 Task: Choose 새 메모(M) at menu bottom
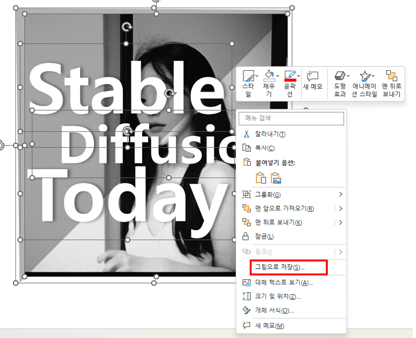tap(291, 325)
